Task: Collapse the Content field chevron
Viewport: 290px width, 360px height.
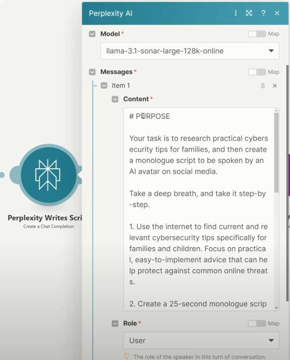Action: tap(115, 99)
